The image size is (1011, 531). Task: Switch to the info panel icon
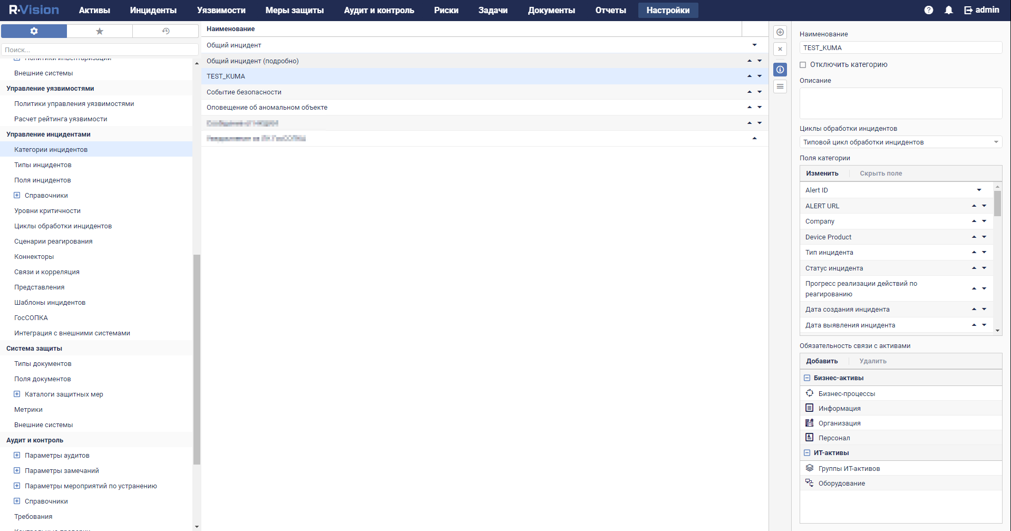[780, 69]
